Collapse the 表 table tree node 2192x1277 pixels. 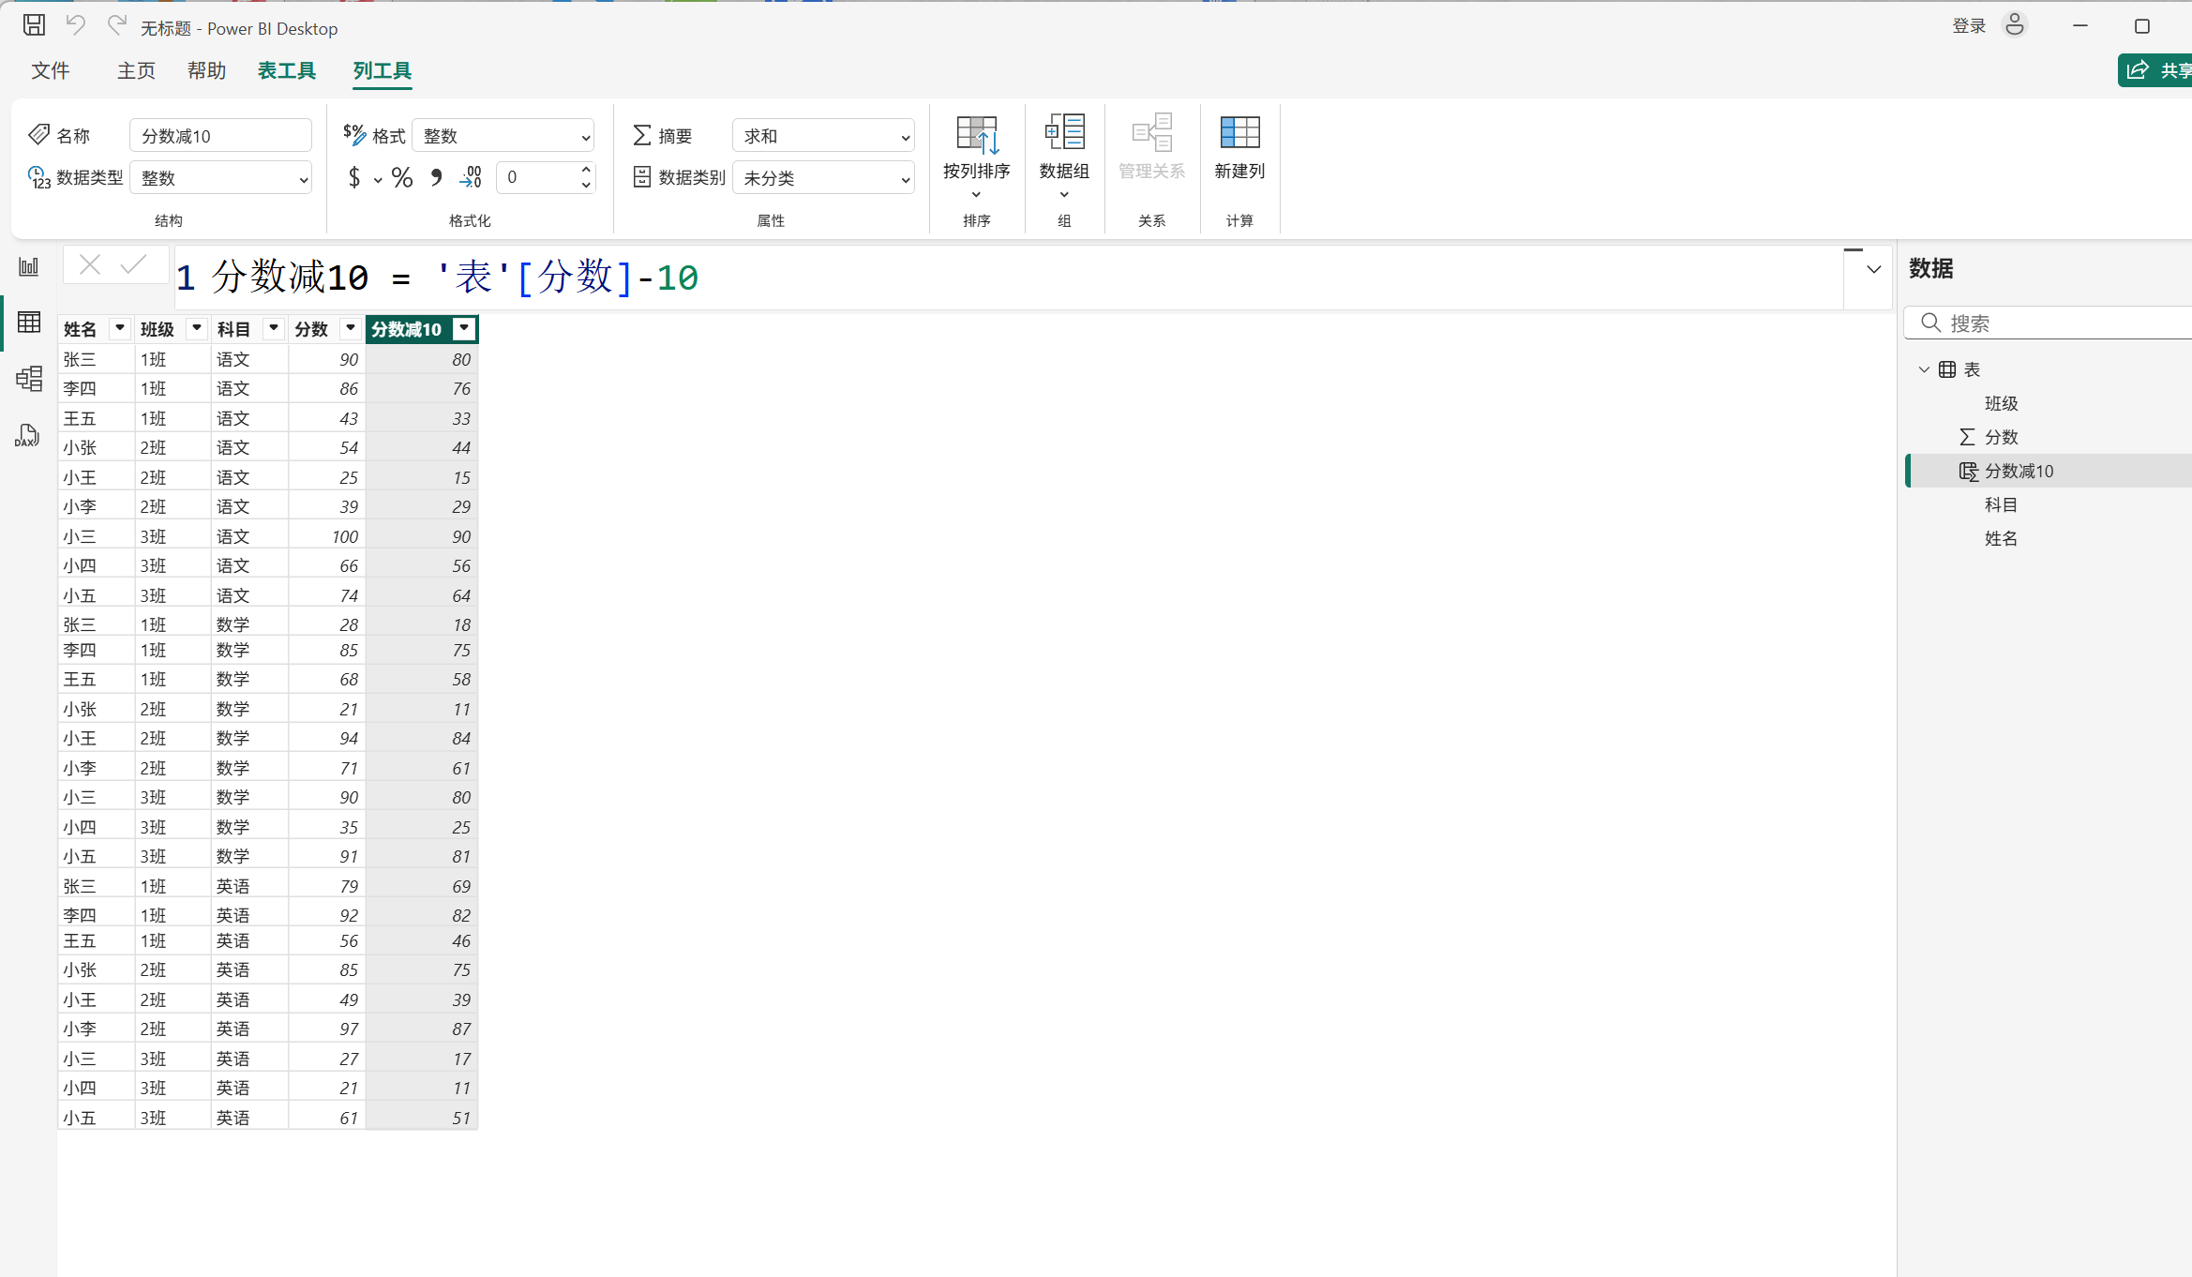pyautogui.click(x=1924, y=369)
